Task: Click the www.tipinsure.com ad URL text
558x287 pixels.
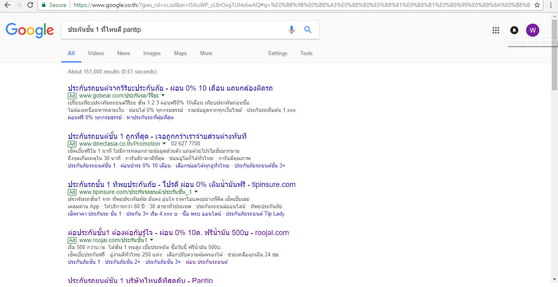Action: point(136,192)
